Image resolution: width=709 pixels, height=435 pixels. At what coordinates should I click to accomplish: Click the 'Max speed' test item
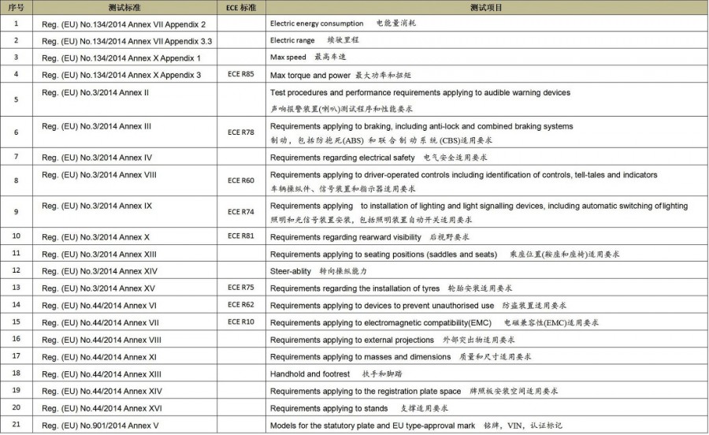click(288, 57)
